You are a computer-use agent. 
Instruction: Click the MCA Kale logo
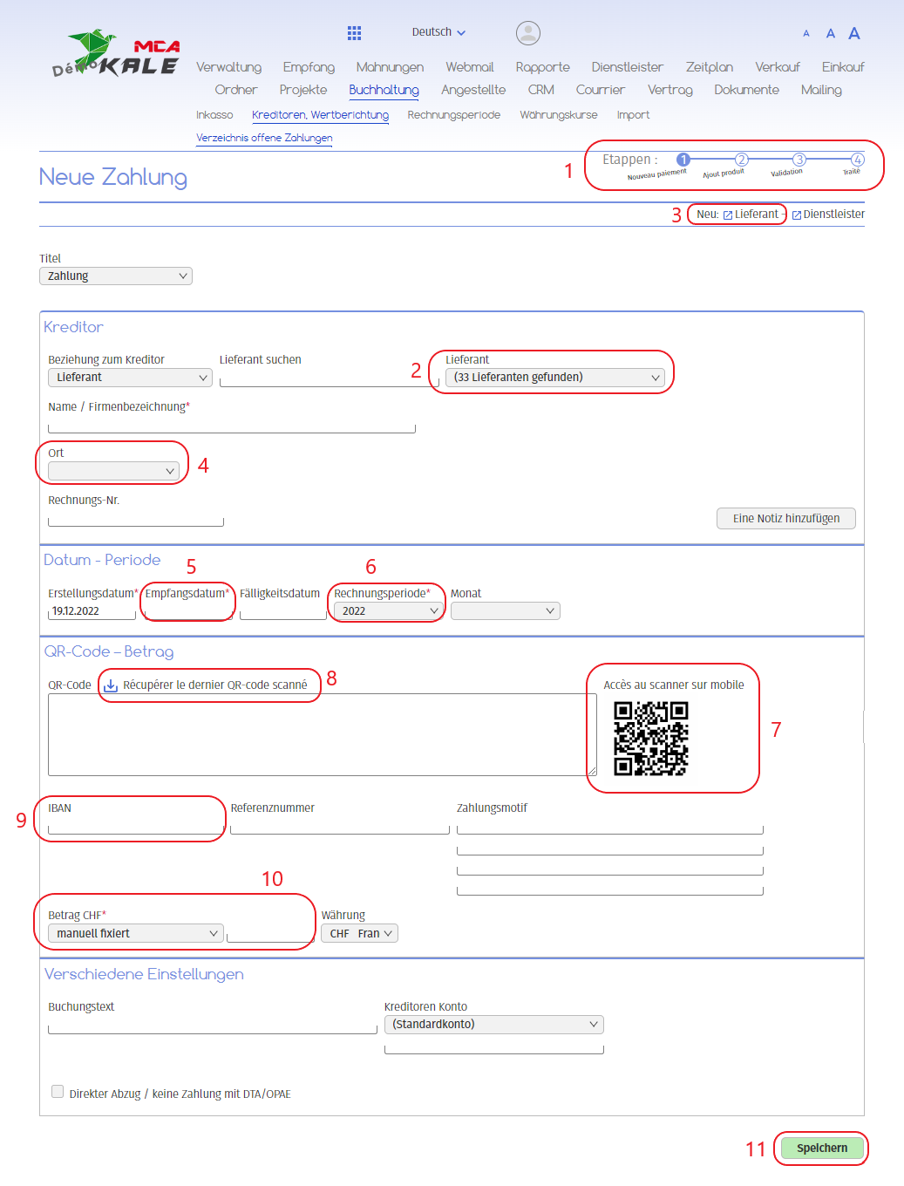(116, 55)
